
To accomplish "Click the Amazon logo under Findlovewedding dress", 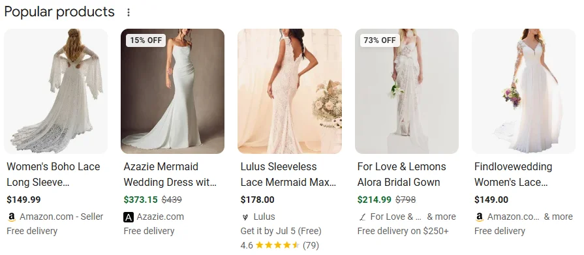I will (x=480, y=217).
